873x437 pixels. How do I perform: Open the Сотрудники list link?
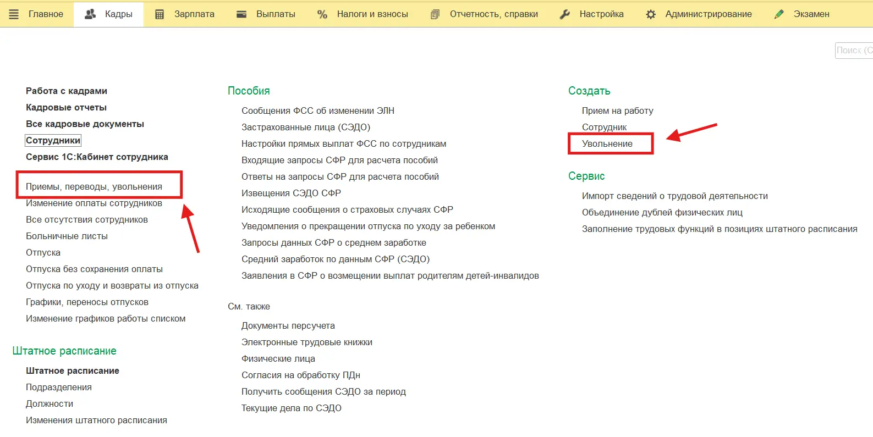(x=53, y=140)
